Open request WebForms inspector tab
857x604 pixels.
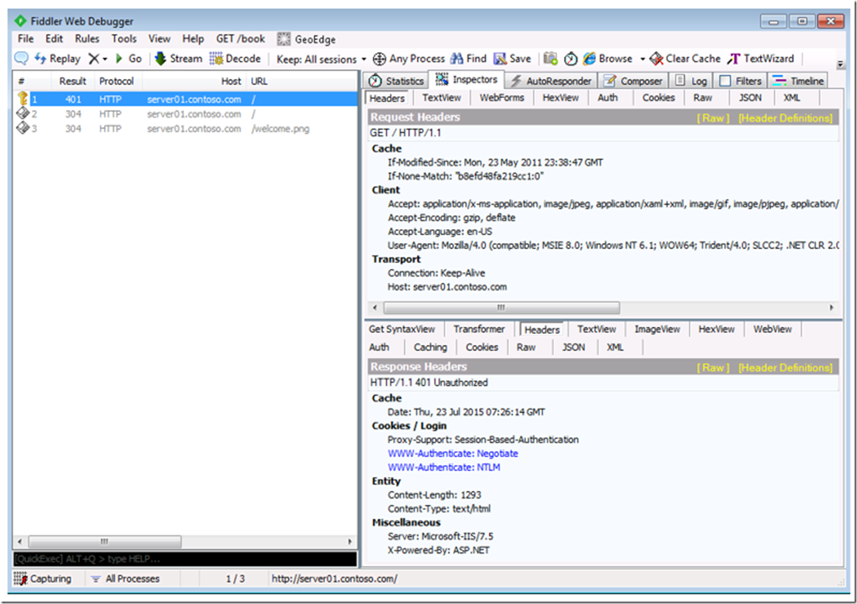point(501,98)
